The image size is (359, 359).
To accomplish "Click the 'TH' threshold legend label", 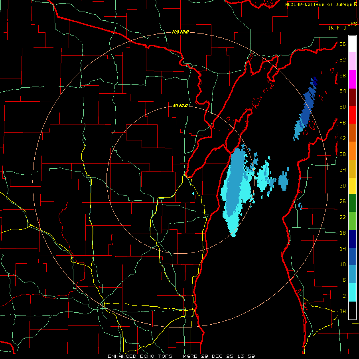I will [343, 312].
